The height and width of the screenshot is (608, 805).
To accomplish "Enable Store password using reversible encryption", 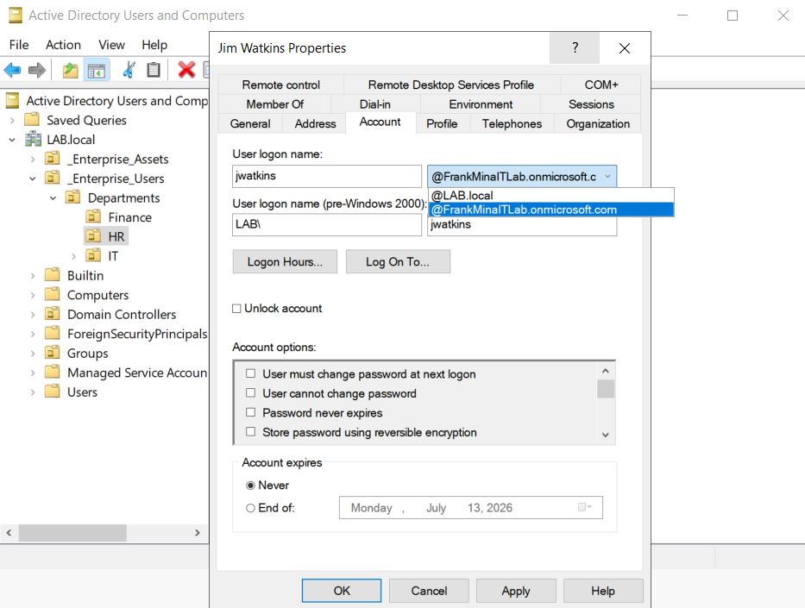I will tap(250, 432).
